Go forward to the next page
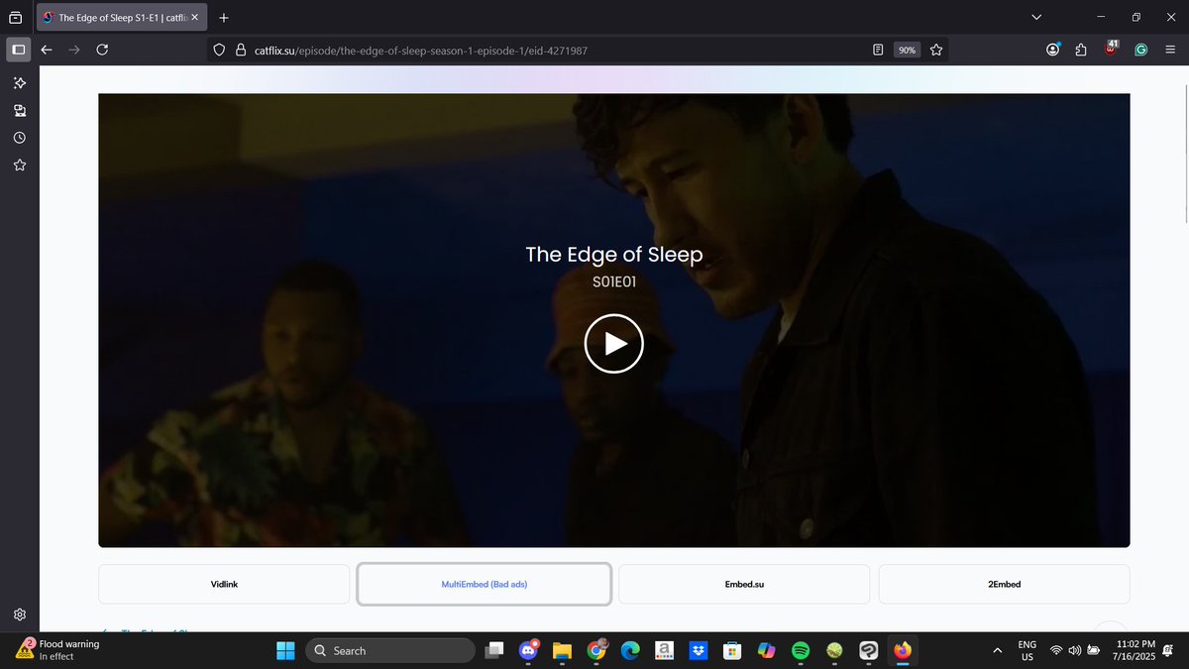1189x669 pixels. pyautogui.click(x=74, y=49)
